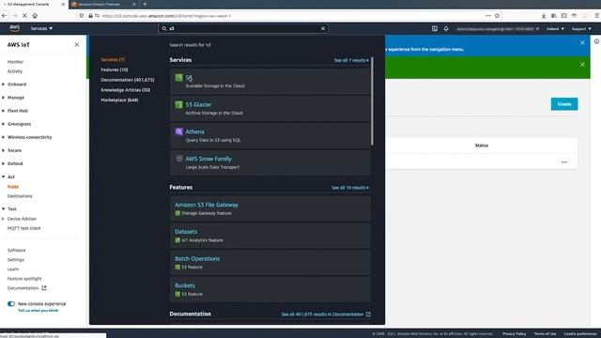Open Destinations under Act
This screenshot has height=338, width=601.
(x=20, y=196)
